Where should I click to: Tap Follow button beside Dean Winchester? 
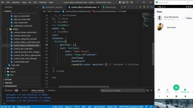click(189, 18)
